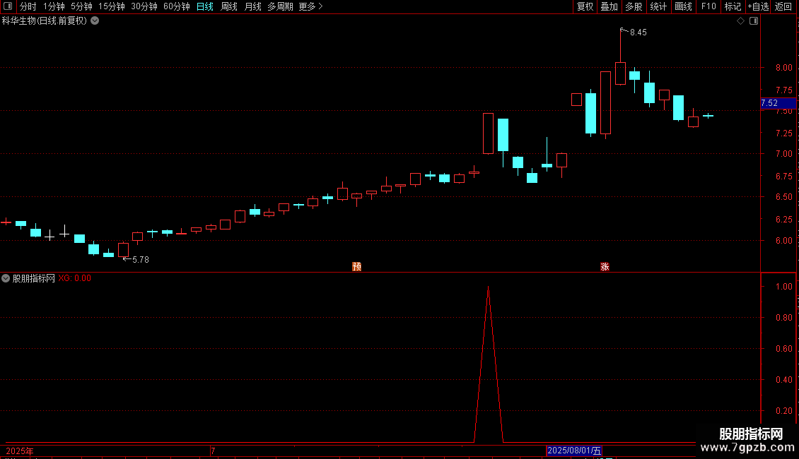The height and width of the screenshot is (459, 799).
Task: Click the 2025年 label on time axis
Action: click(x=20, y=451)
